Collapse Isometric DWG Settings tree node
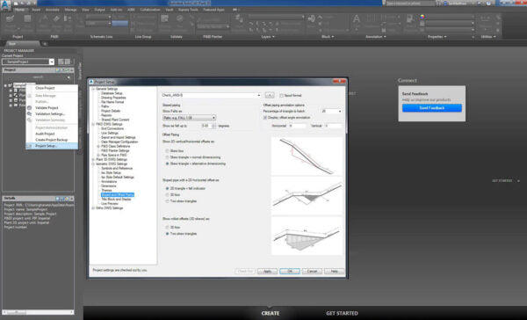 coord(93,164)
